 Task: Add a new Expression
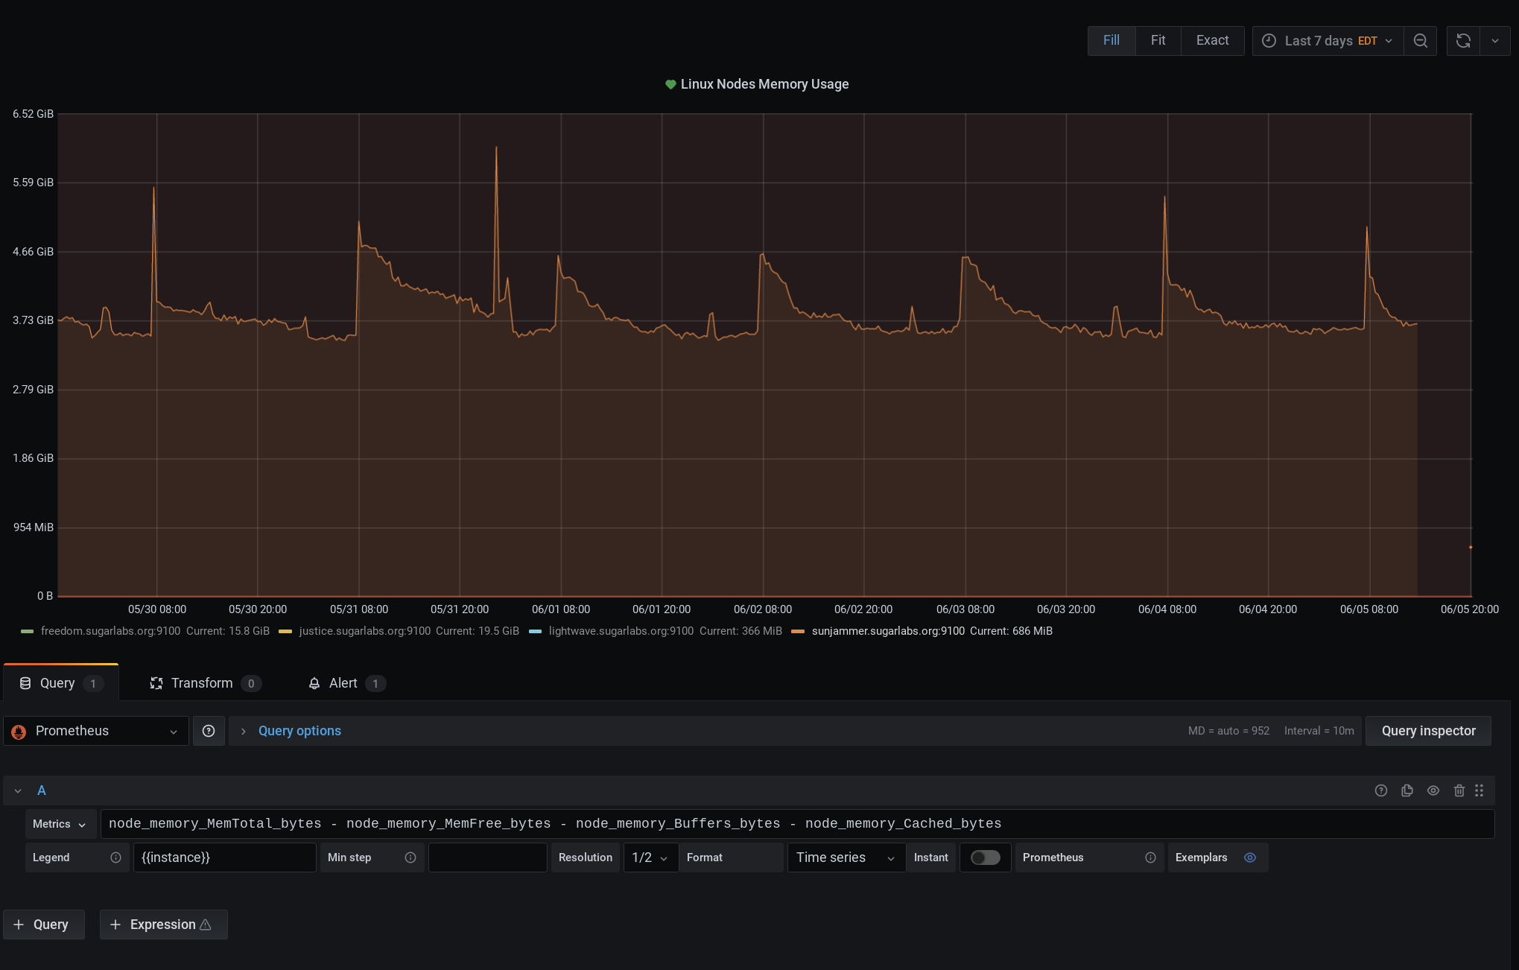[163, 925]
